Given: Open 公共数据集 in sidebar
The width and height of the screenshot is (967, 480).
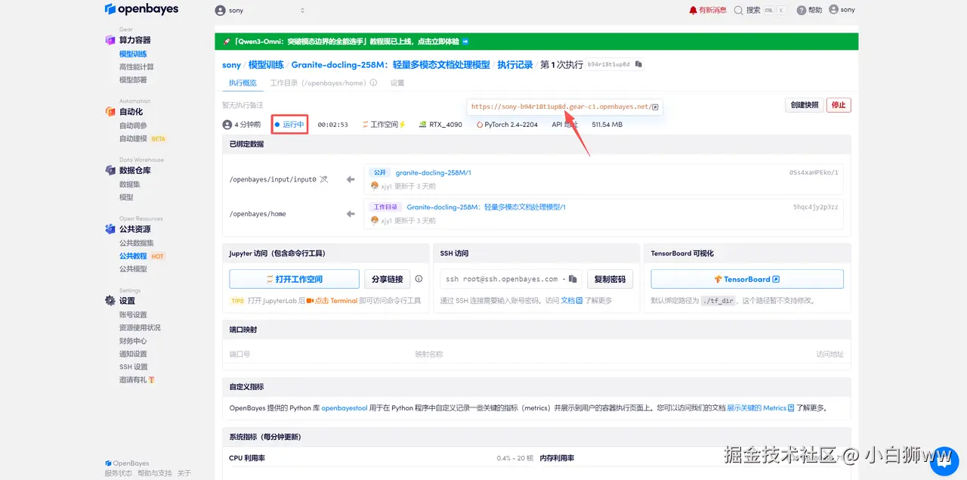Looking at the screenshot, I should [x=137, y=243].
